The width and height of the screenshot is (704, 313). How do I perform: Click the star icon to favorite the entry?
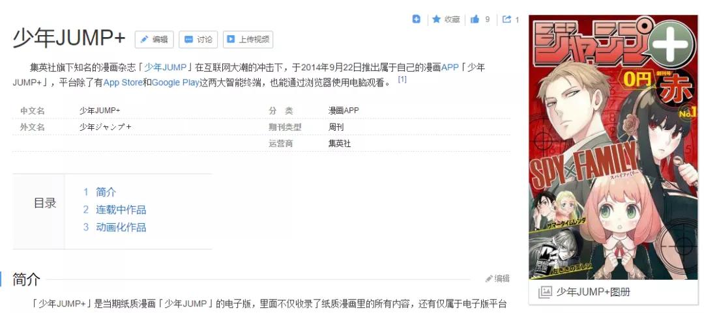pos(436,20)
